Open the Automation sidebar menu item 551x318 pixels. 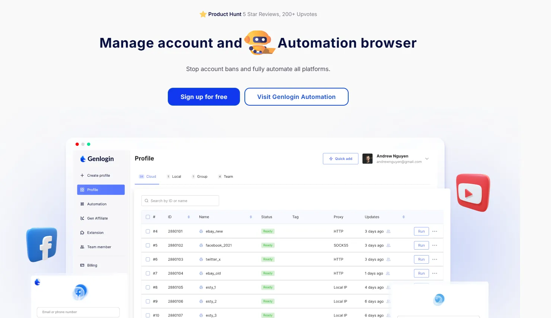coord(97,204)
